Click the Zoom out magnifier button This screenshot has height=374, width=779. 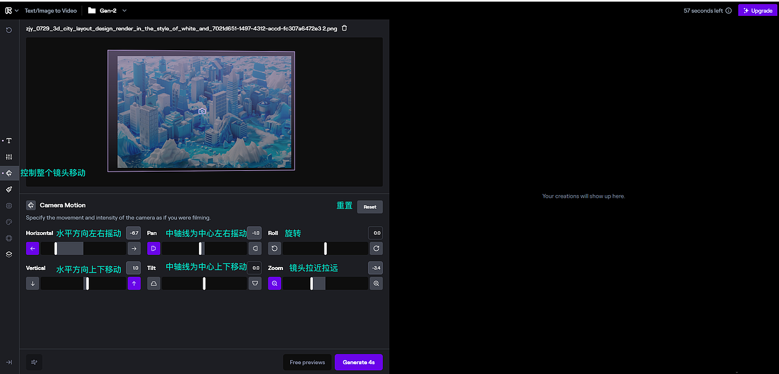pos(274,283)
